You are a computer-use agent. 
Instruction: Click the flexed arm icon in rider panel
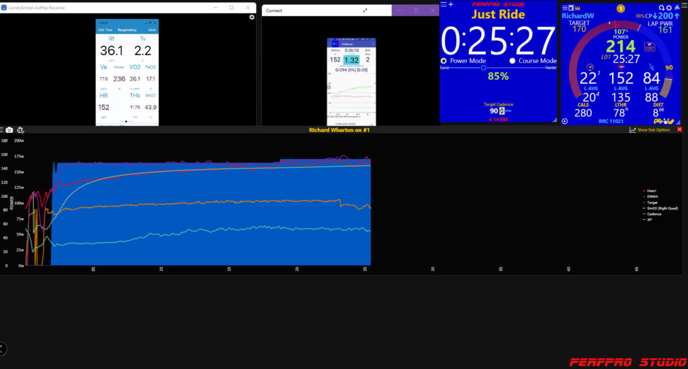tap(671, 121)
